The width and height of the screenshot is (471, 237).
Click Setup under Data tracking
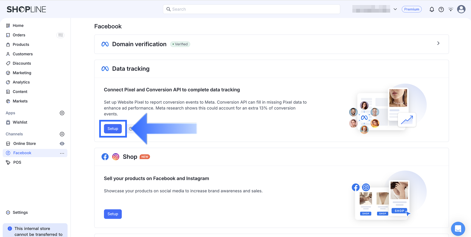coord(113,129)
